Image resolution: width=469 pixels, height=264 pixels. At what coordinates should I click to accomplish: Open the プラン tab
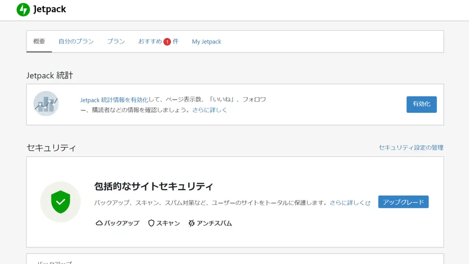[116, 41]
